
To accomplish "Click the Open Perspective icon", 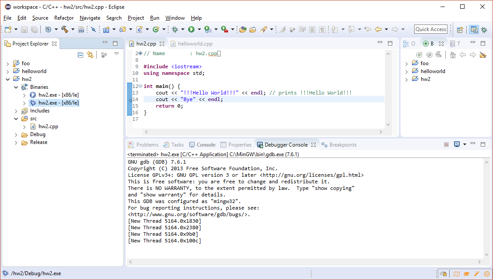I will coord(460,30).
